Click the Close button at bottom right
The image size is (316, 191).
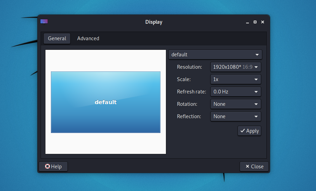pyautogui.click(x=254, y=167)
